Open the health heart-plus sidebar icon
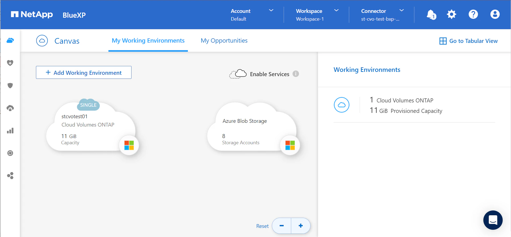Image resolution: width=511 pixels, height=237 pixels. (x=10, y=63)
